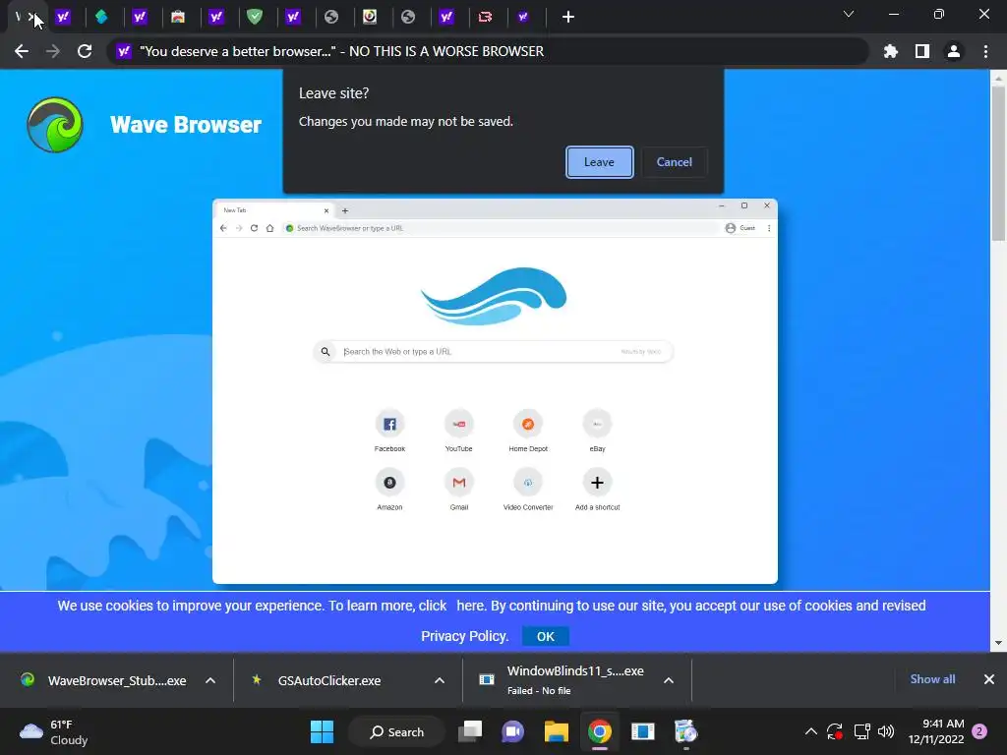Open Task View from the taskbar

click(x=470, y=731)
